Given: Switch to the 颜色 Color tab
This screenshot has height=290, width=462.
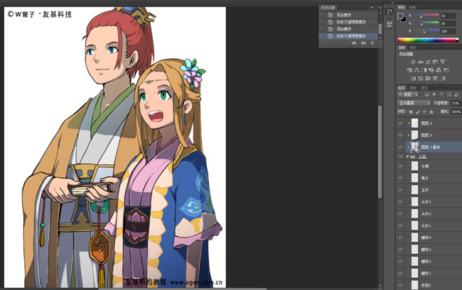Looking at the screenshot, I should (402, 7).
